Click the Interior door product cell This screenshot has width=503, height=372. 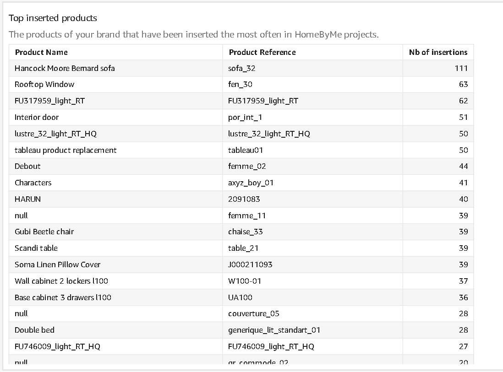click(37, 117)
